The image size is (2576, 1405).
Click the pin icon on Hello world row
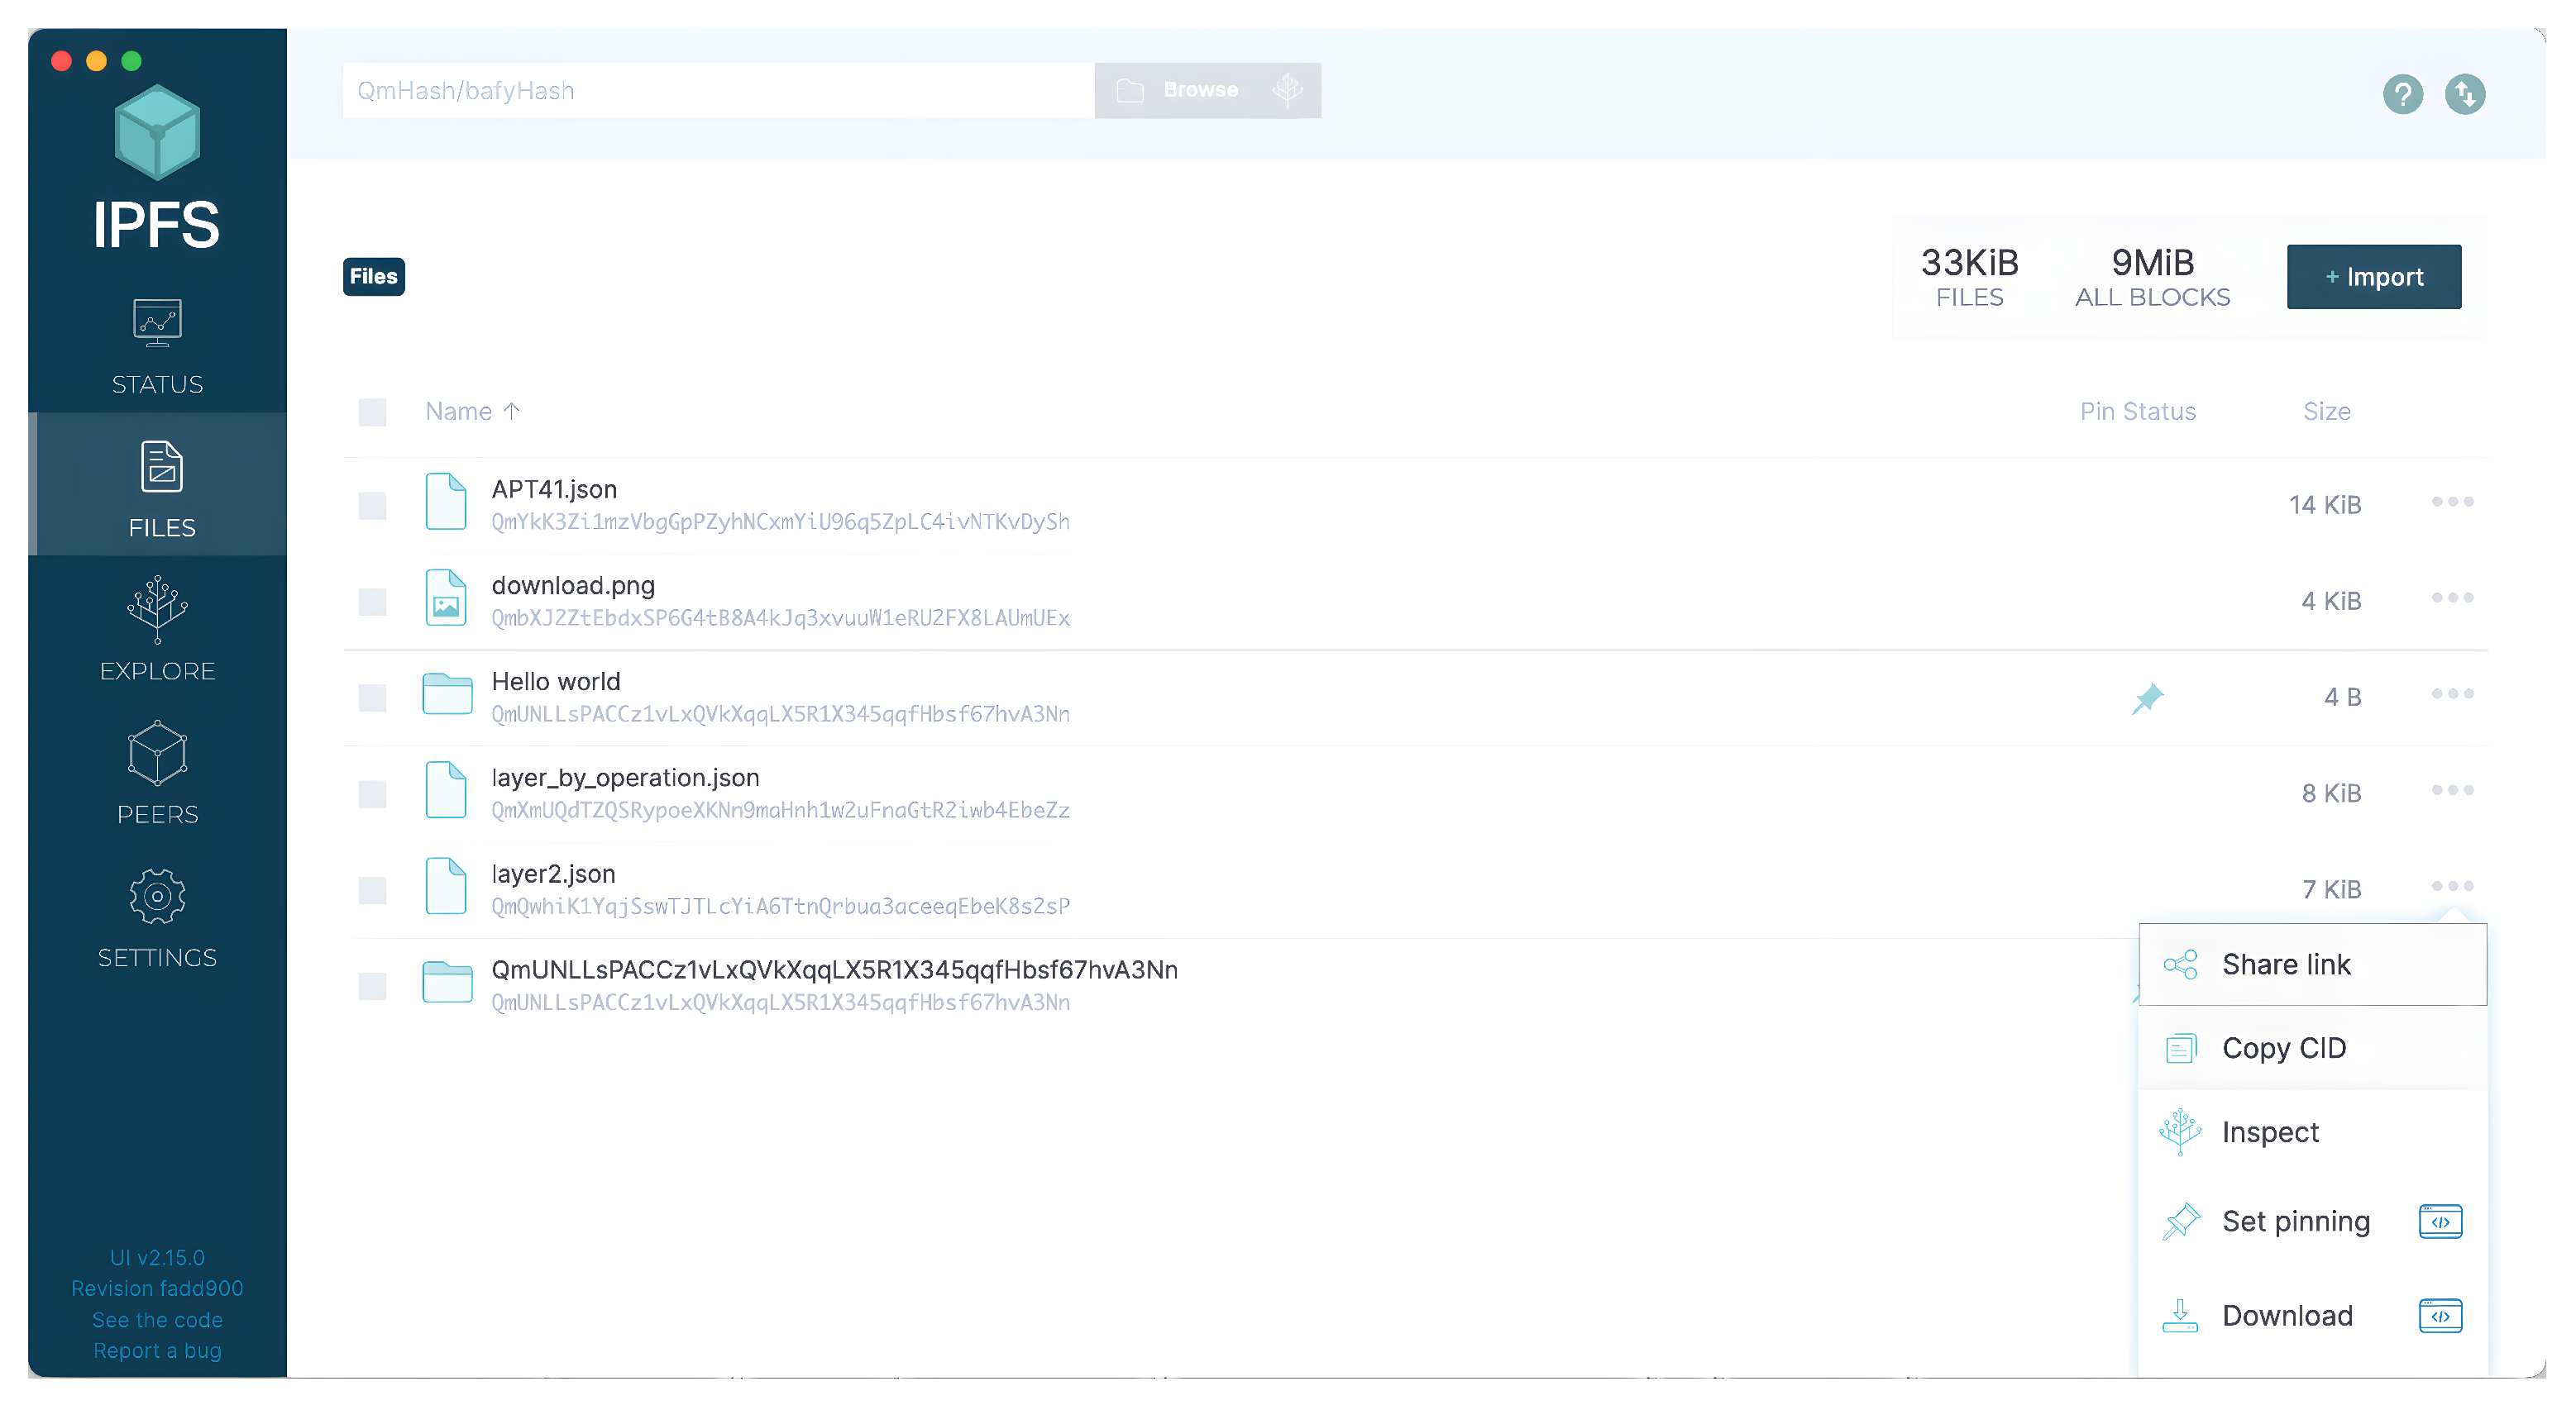coord(2147,698)
